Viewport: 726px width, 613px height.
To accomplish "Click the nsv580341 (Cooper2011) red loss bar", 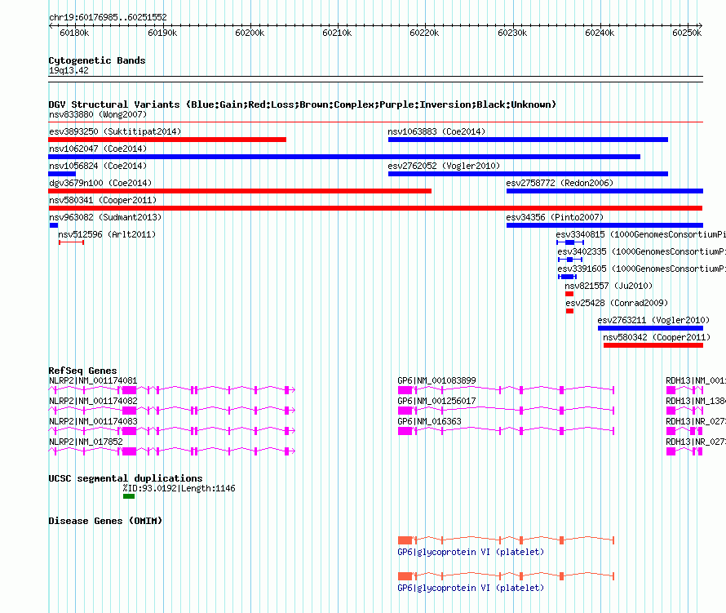I will [375, 208].
